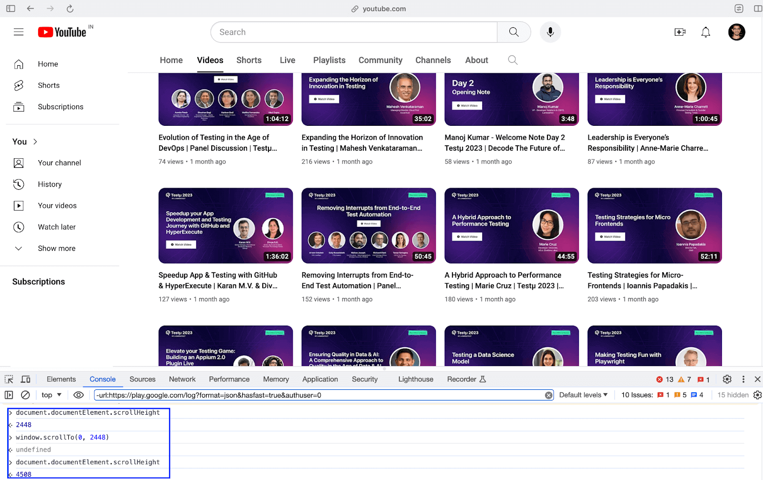This screenshot has width=763, height=480.
Task: Open the live expression eye icon
Action: pos(78,395)
